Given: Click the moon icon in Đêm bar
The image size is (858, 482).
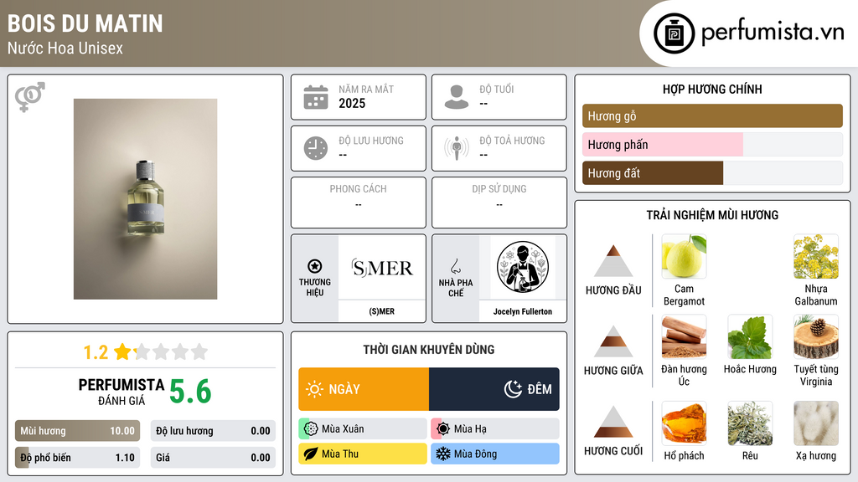Looking at the screenshot, I should [x=513, y=389].
